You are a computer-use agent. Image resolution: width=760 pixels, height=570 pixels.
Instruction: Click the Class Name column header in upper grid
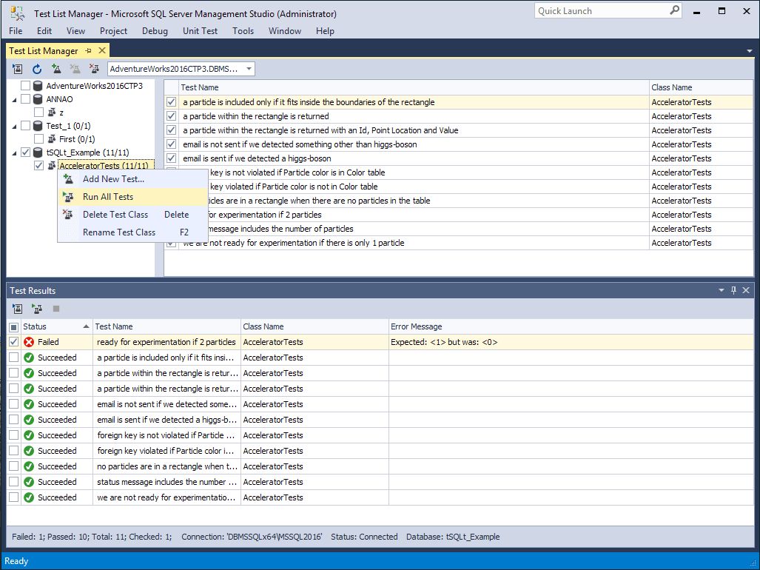(x=701, y=87)
